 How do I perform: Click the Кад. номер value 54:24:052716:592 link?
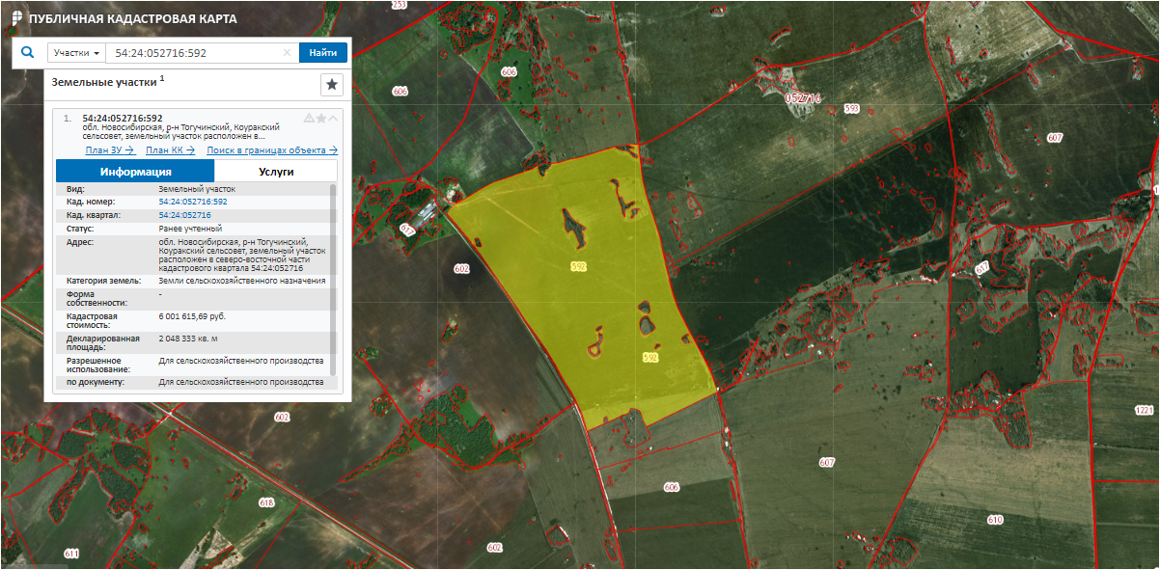[x=193, y=202]
